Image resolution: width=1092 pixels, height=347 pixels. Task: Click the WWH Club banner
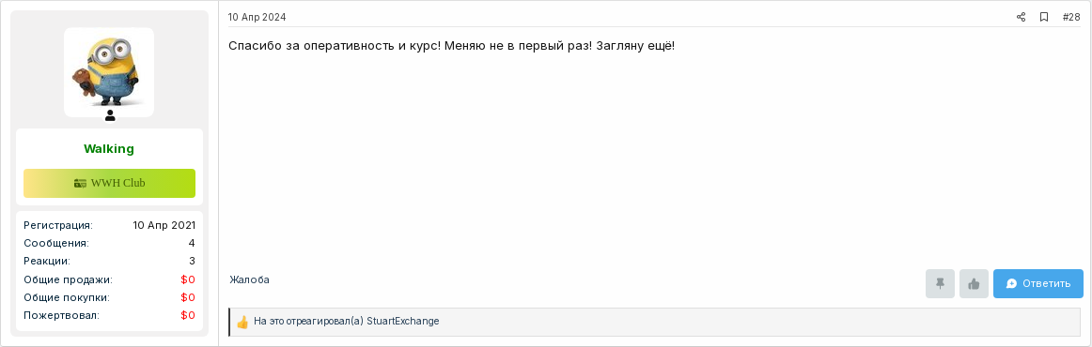pos(109,184)
